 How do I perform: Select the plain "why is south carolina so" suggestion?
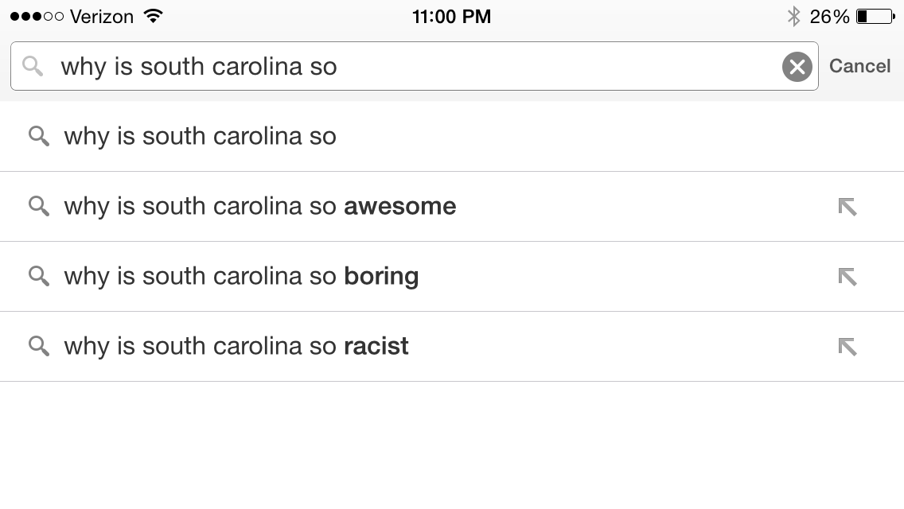pos(200,136)
